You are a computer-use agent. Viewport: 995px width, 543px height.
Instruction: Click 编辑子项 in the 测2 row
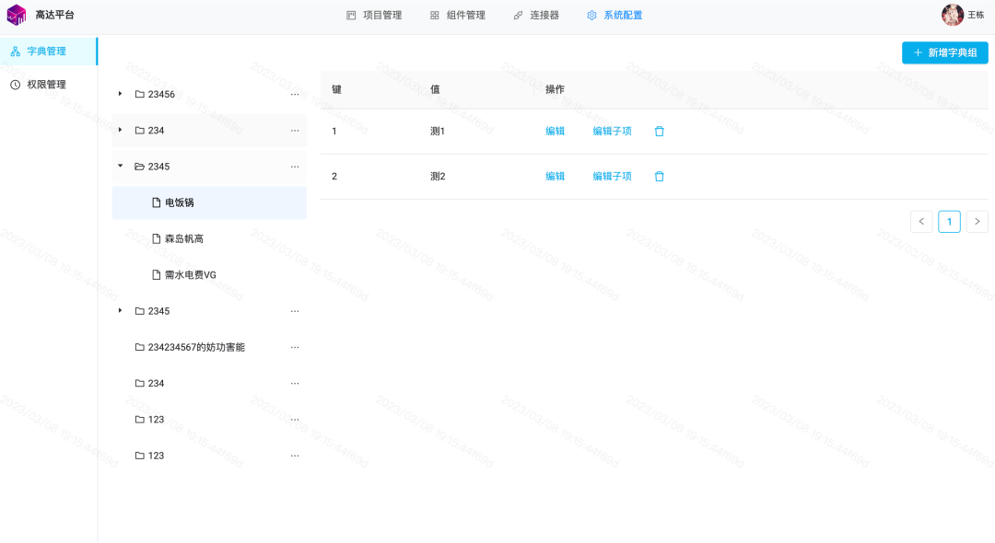[x=613, y=176]
